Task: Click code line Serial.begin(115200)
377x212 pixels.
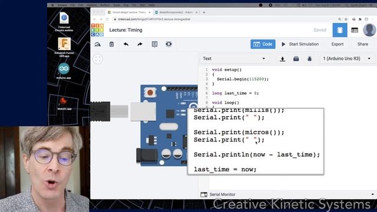Action: pyautogui.click(x=243, y=79)
